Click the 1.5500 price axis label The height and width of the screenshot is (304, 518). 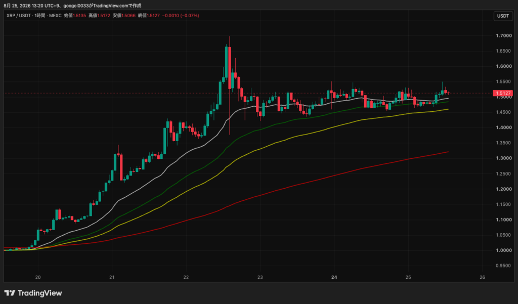point(504,81)
